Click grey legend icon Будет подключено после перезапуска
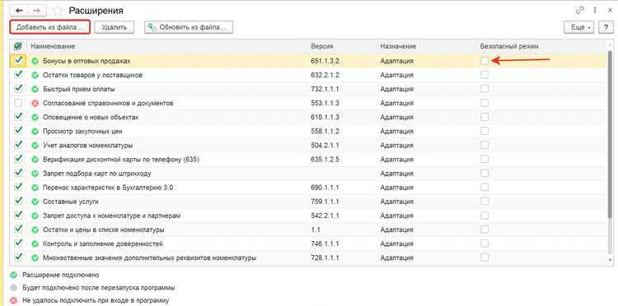Screen dimensions: 618x306 tap(14, 288)
